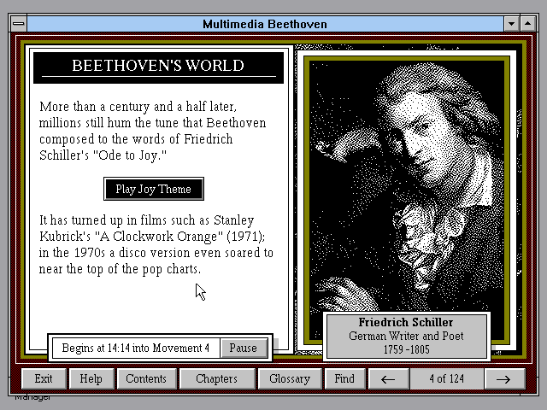Screen dimensions: 547x410
Task: Click the 'Begins at 14:14 into Movement 4' text
Action: (x=136, y=348)
